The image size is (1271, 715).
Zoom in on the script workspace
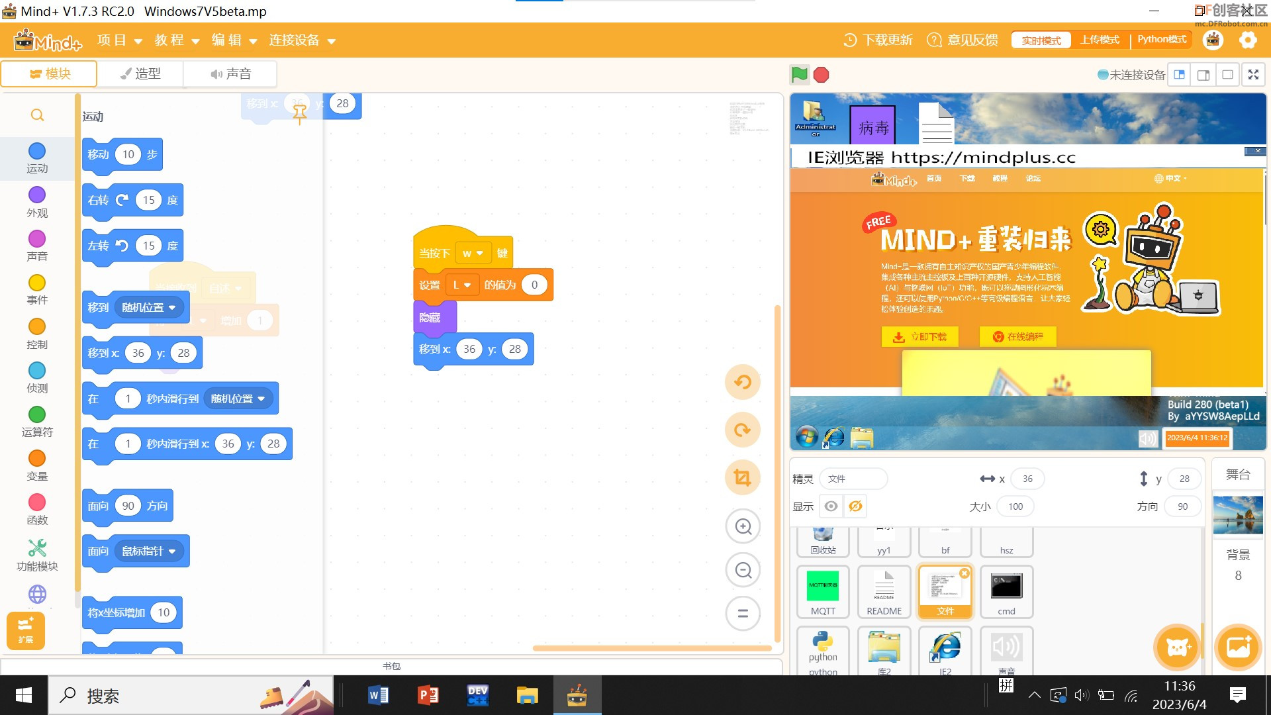[743, 526]
